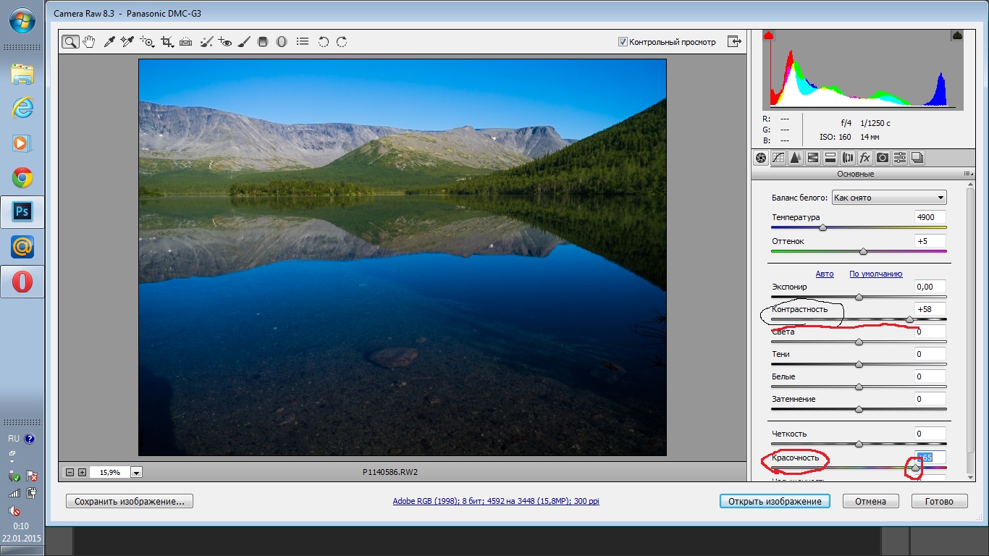The image size is (989, 556).
Task: Click the Открыть изображение button
Action: click(775, 501)
